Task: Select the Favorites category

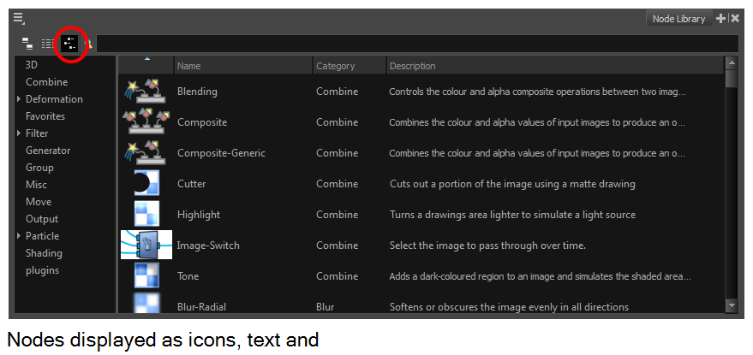Action: (x=45, y=116)
